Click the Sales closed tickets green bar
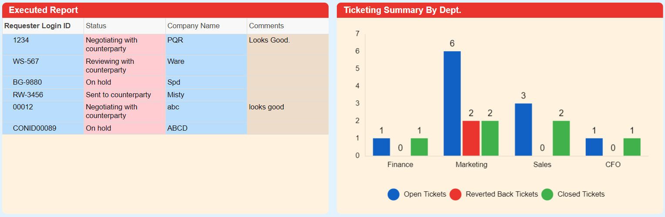The height and width of the screenshot is (217, 665). click(561, 138)
